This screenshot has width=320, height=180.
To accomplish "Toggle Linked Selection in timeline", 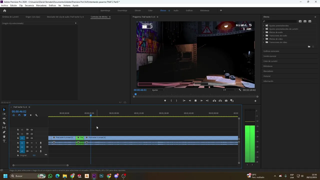I will pyautogui.click(x=25, y=115).
